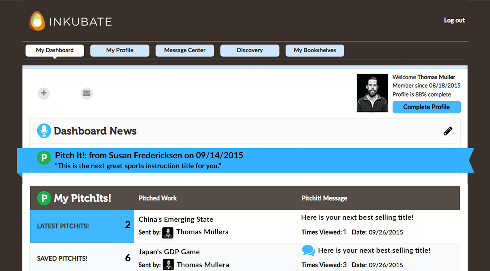Click Thomas Mullera under China's Emerging State
Screen dimensions: 490x271
pos(202,232)
